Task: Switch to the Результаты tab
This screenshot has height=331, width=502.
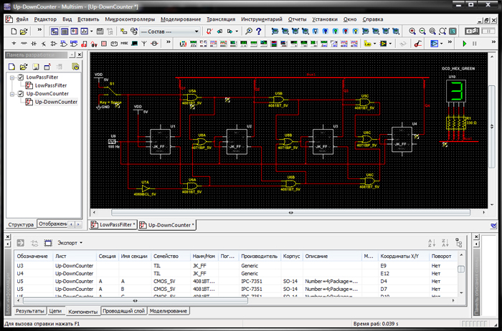Action: pyautogui.click(x=30, y=311)
